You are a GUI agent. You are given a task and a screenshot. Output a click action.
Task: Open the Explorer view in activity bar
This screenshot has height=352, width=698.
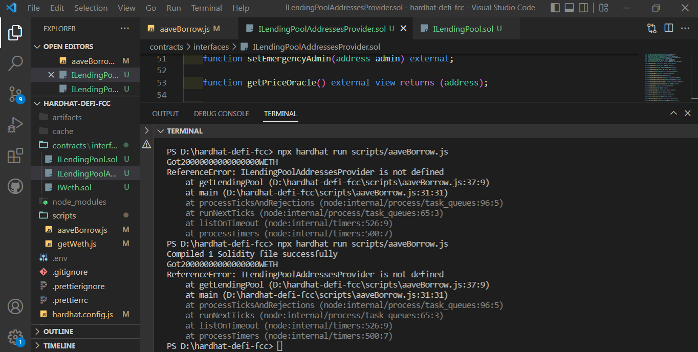[x=15, y=33]
